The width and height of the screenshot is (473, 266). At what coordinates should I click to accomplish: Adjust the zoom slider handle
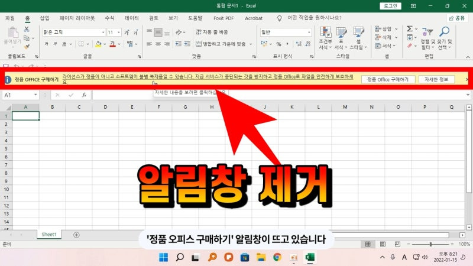pyautogui.click(x=431, y=244)
